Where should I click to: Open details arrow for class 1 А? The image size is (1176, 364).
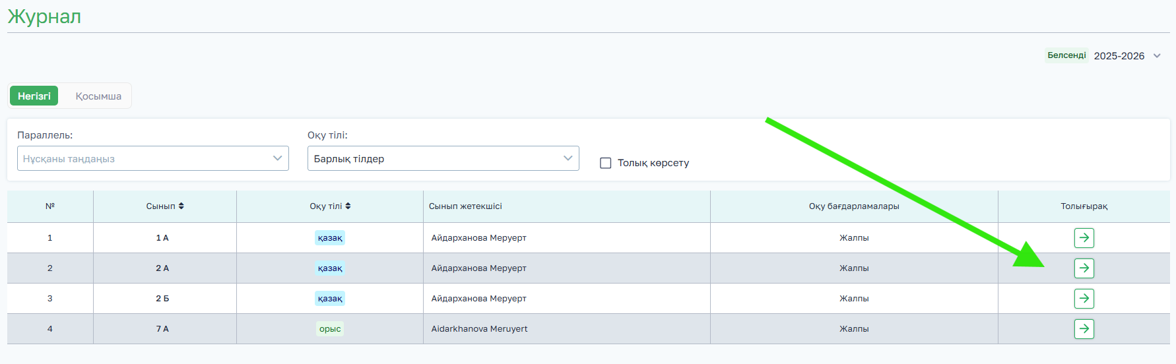[1084, 238]
